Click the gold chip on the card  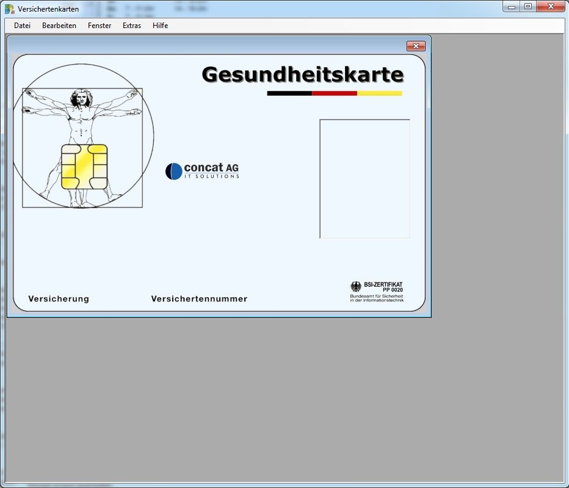coord(84,167)
